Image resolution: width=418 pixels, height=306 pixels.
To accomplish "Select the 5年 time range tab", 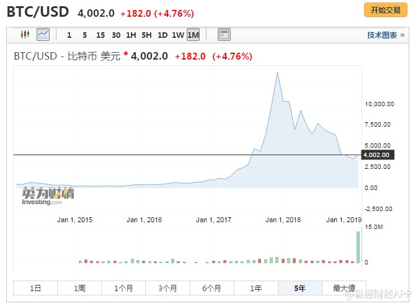I will (300, 288).
